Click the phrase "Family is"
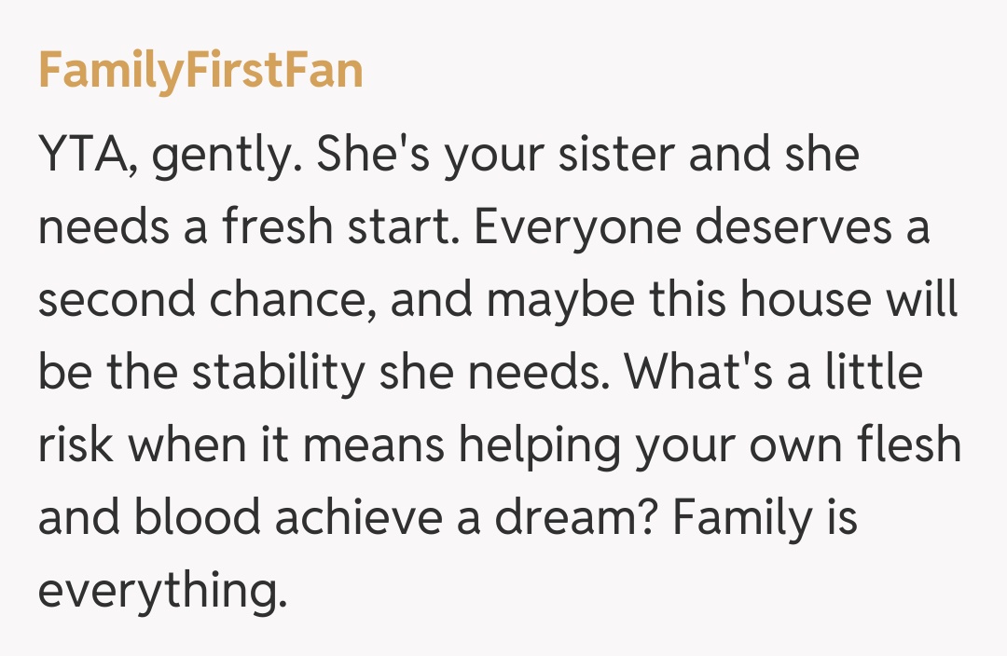 pos(765,518)
